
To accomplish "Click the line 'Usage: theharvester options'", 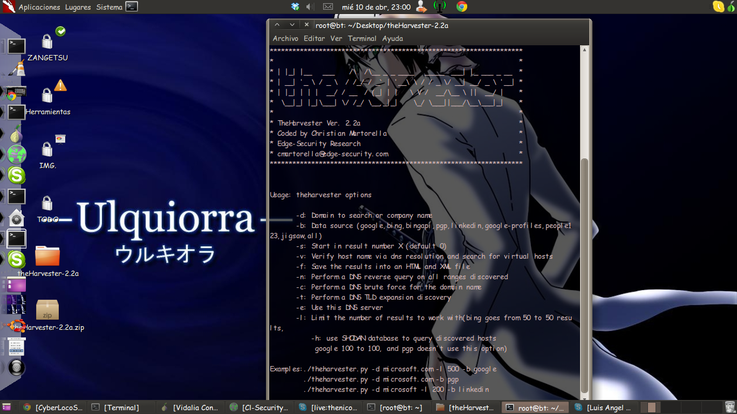I will [x=320, y=195].
